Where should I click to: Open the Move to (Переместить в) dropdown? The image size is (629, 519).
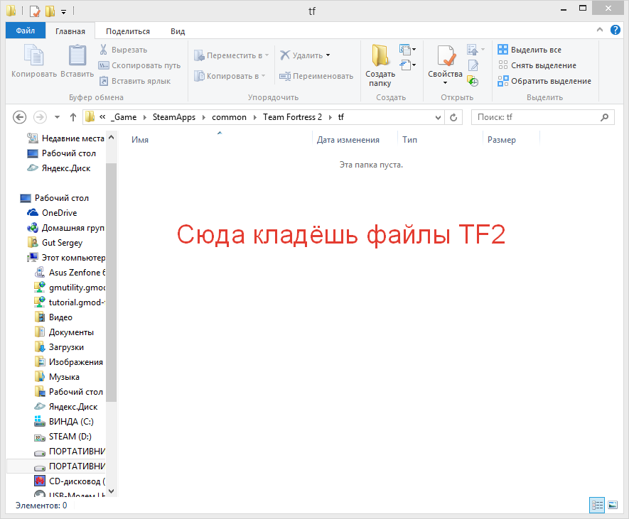232,55
